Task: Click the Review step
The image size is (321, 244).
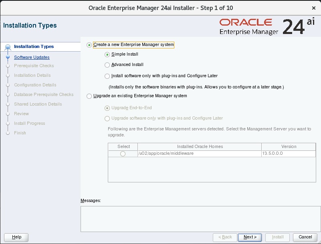Action: click(x=22, y=114)
